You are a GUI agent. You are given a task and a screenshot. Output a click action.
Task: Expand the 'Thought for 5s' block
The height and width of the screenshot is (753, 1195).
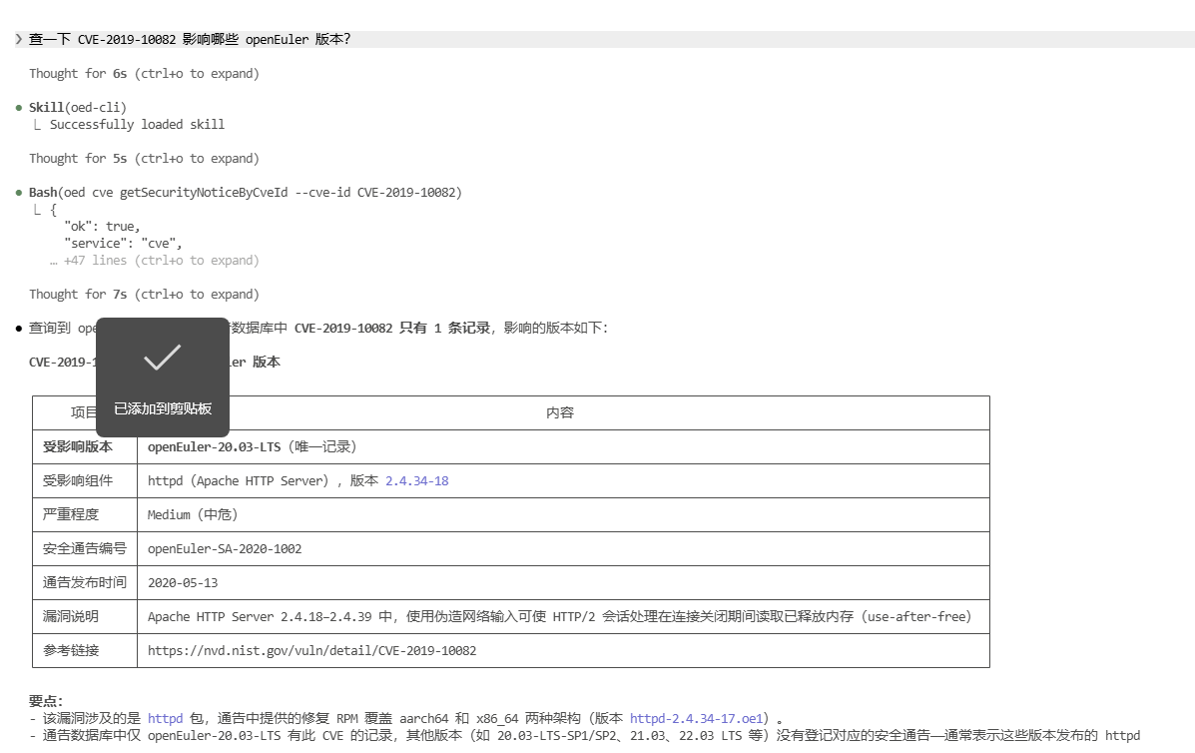144,159
